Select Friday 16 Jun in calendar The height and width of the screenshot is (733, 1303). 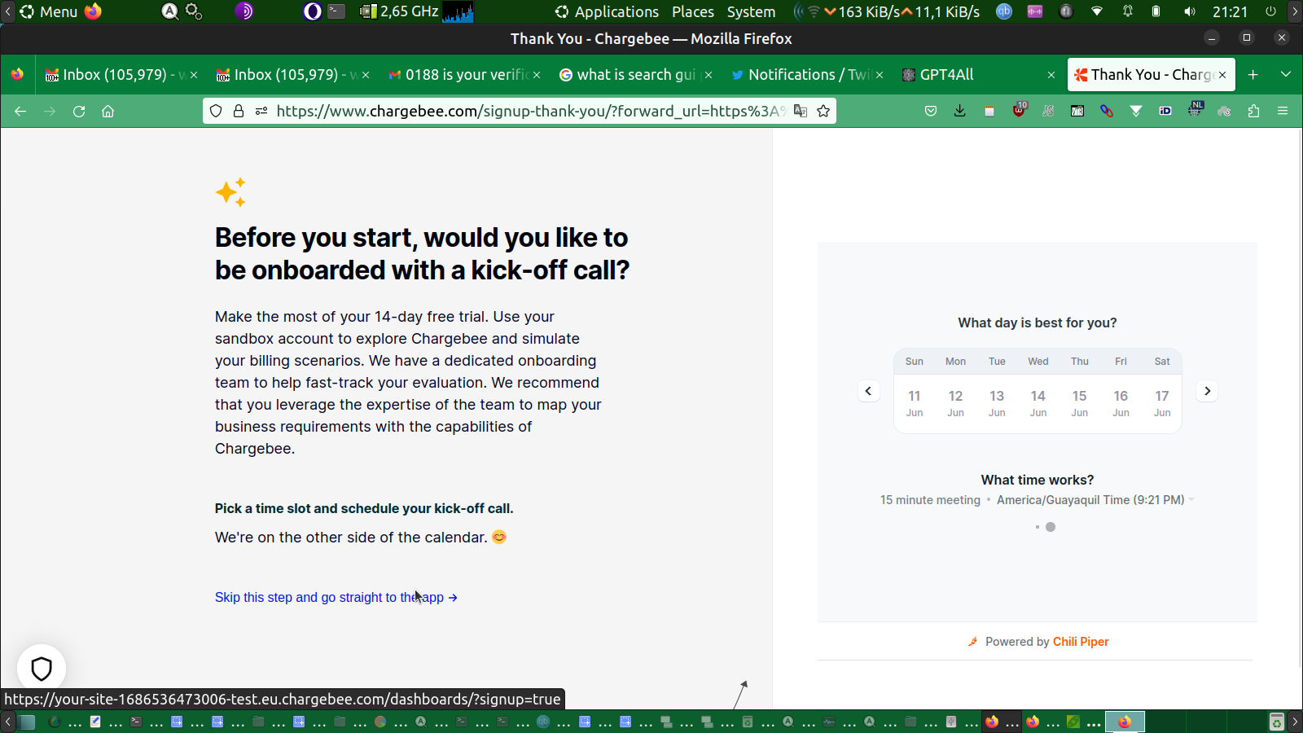[1121, 403]
